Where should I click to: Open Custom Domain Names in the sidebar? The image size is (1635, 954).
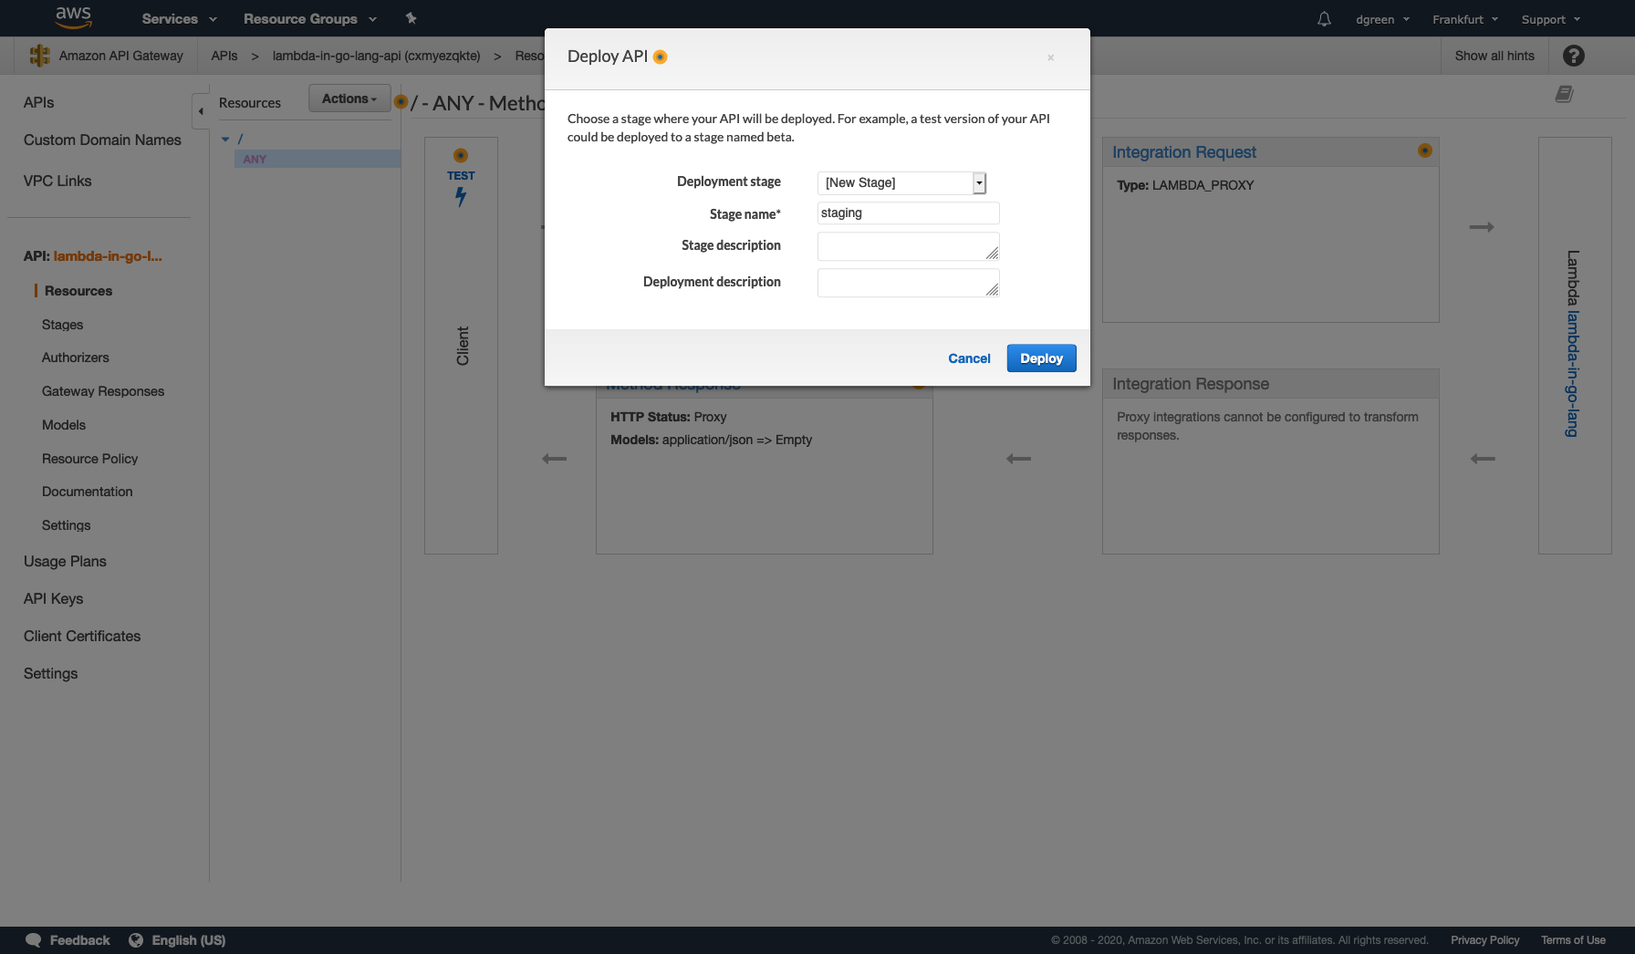(x=102, y=140)
